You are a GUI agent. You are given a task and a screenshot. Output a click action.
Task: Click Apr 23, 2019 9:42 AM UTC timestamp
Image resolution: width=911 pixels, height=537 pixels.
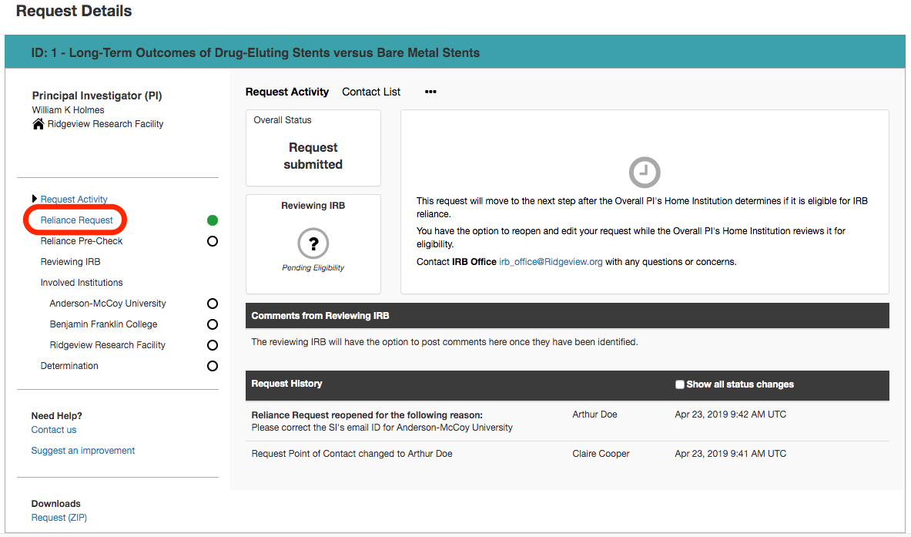point(730,414)
